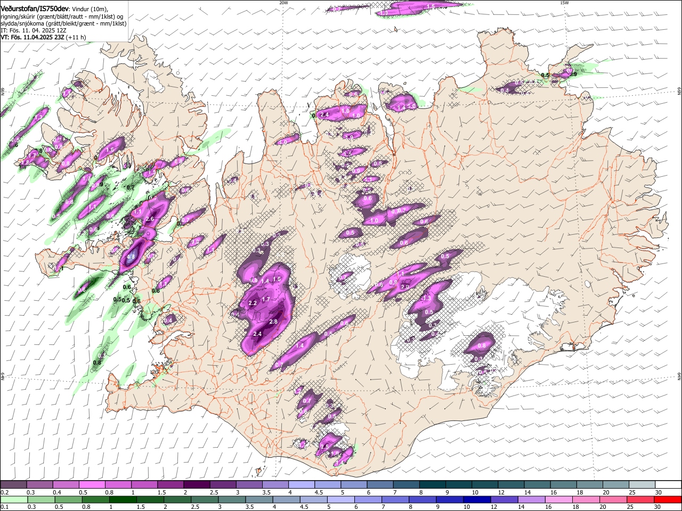This screenshot has width=682, height=511.
Task: Pick pale green lower swatch starting at 0.1
Action: (13, 499)
